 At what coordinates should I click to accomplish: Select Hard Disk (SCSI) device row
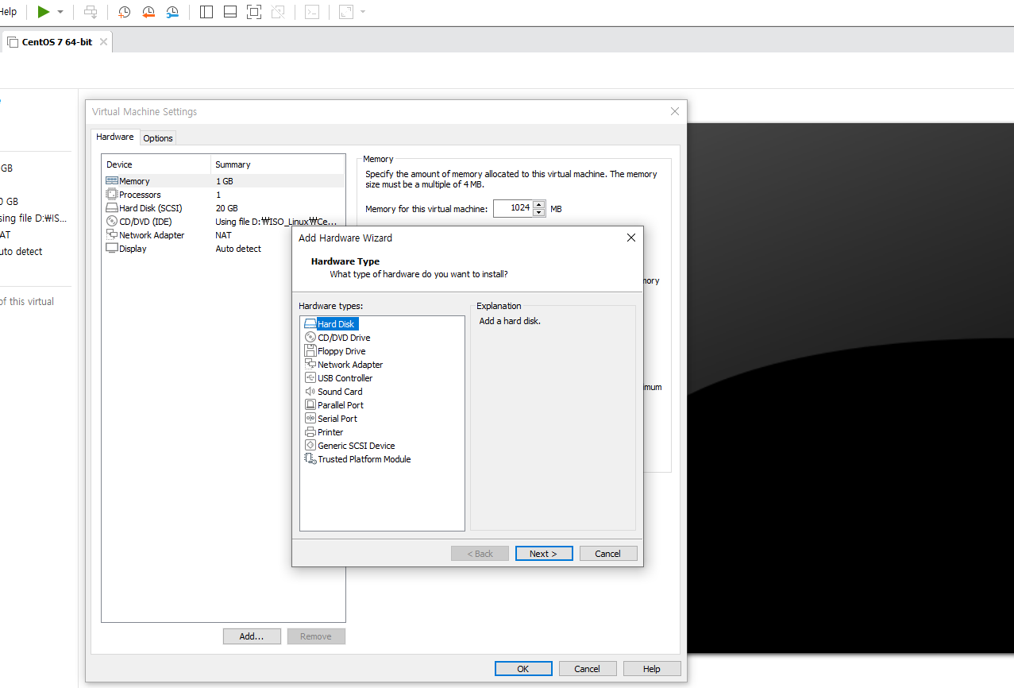click(225, 208)
